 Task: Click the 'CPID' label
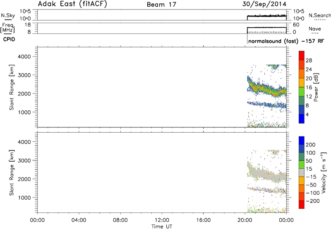(x=9, y=39)
